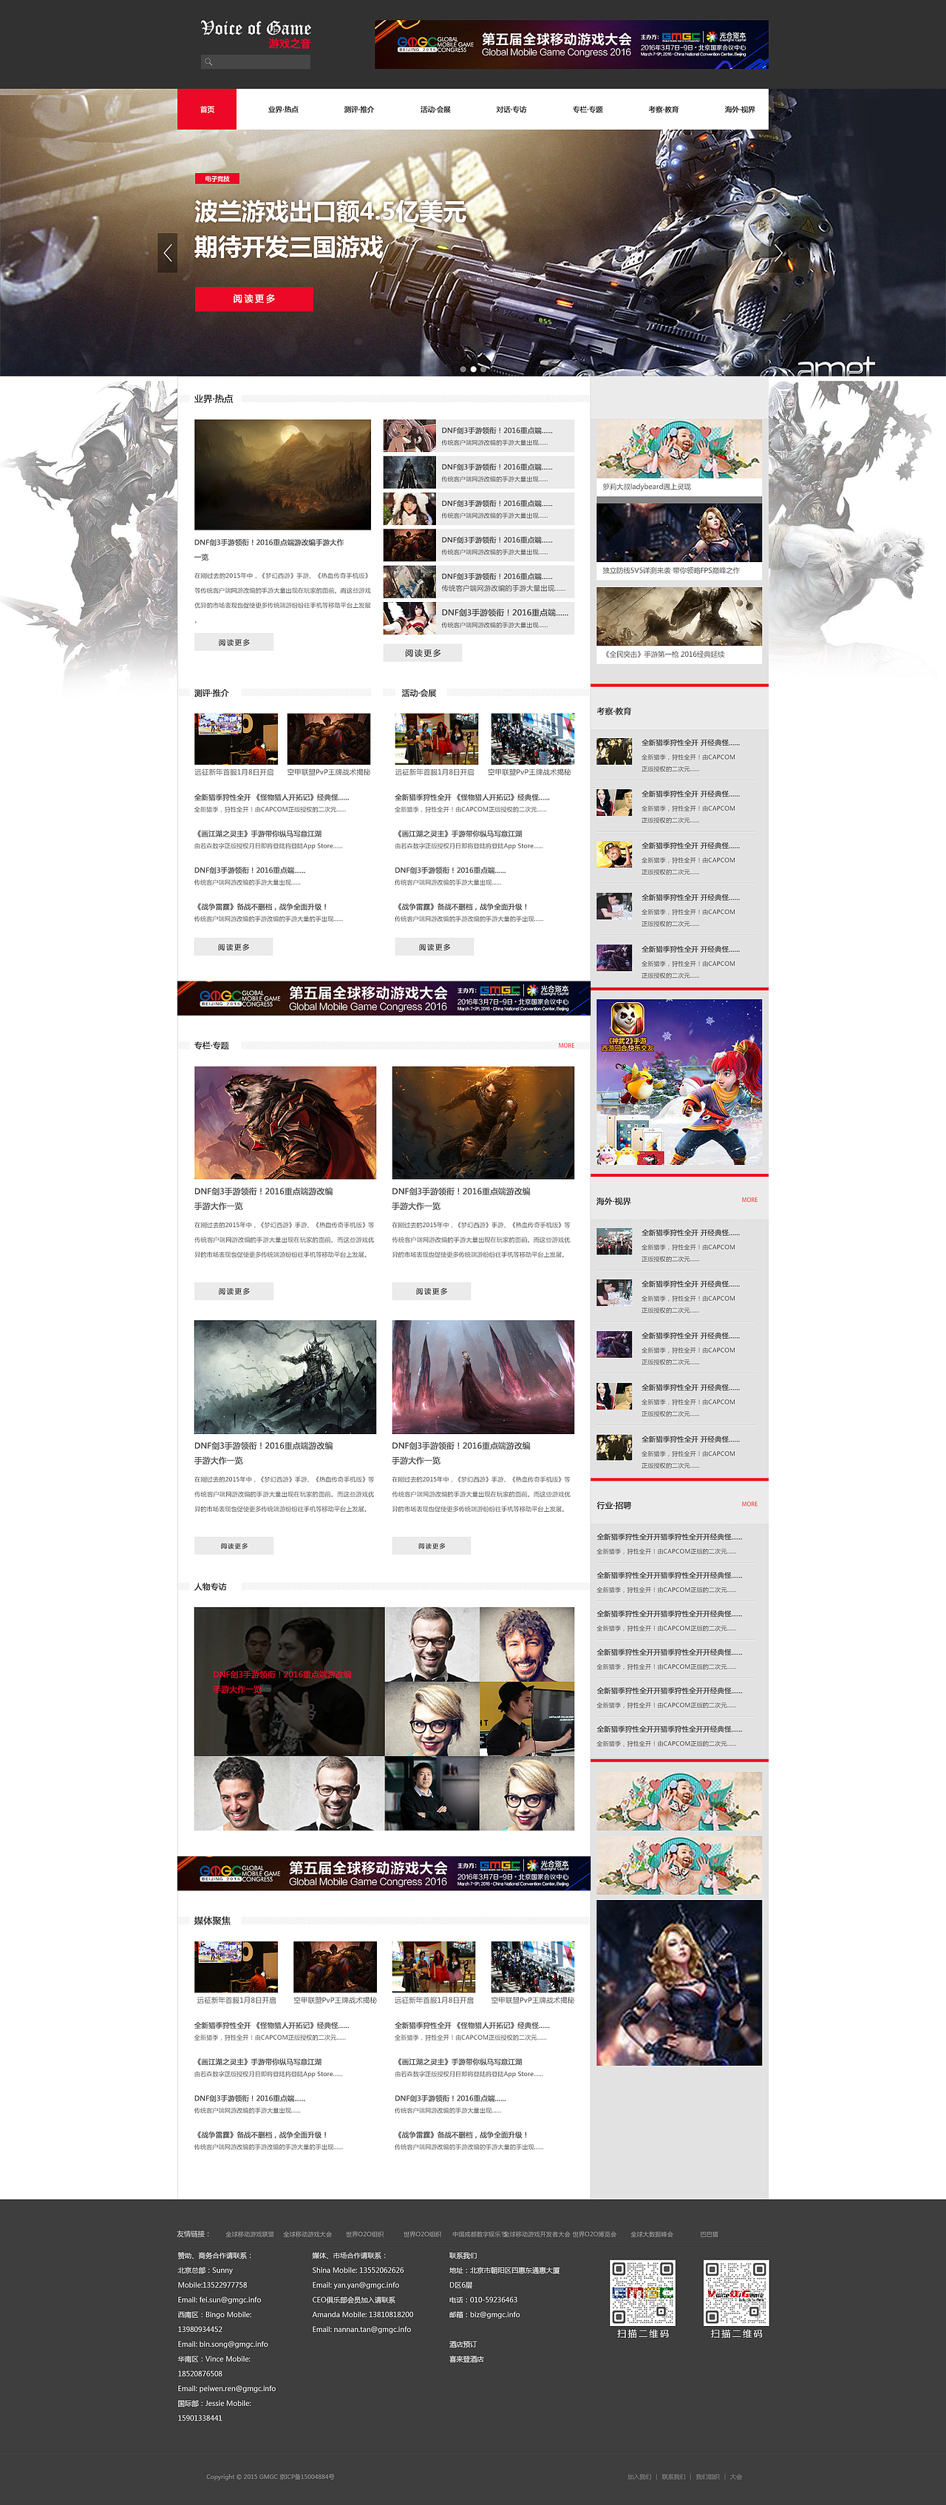
Task: Select the third carousel dot
Action: tap(483, 370)
